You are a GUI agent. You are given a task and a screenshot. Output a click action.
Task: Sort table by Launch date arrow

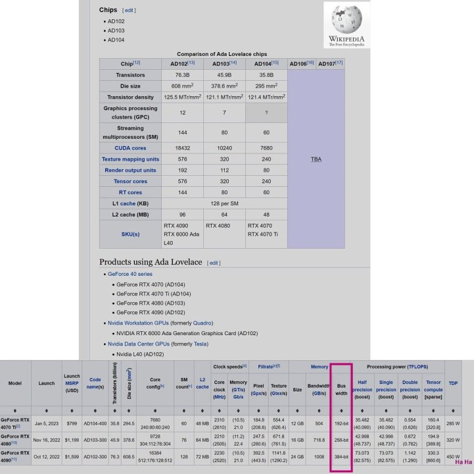coord(47,409)
